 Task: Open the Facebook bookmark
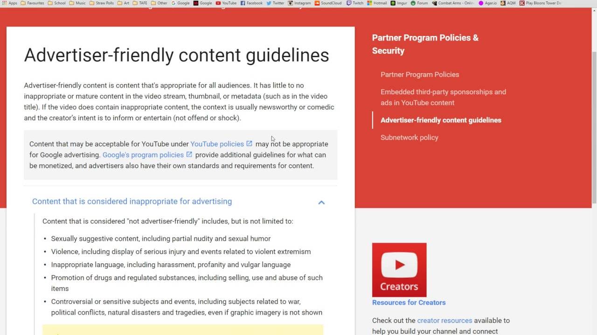click(x=251, y=3)
